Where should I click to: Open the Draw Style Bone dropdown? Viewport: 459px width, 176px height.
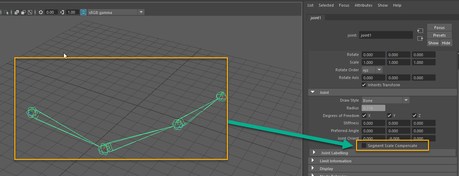(x=406, y=100)
